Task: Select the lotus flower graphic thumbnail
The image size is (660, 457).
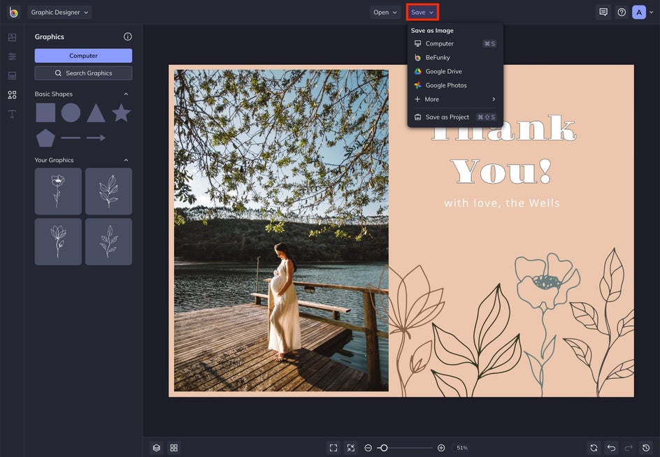Action: point(58,242)
